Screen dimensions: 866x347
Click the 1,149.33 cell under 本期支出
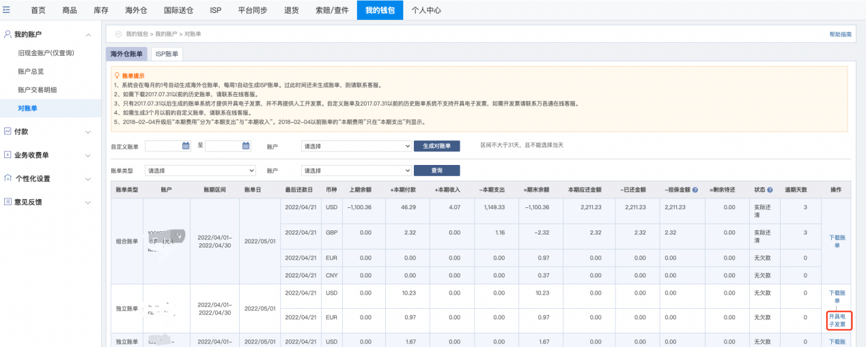tap(494, 207)
